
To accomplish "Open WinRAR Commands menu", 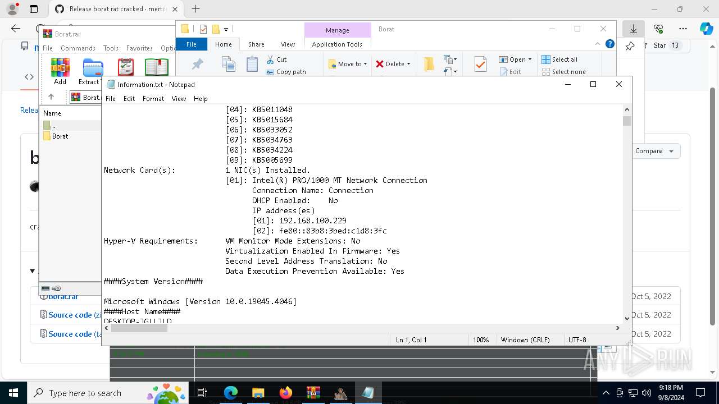I will point(78,48).
